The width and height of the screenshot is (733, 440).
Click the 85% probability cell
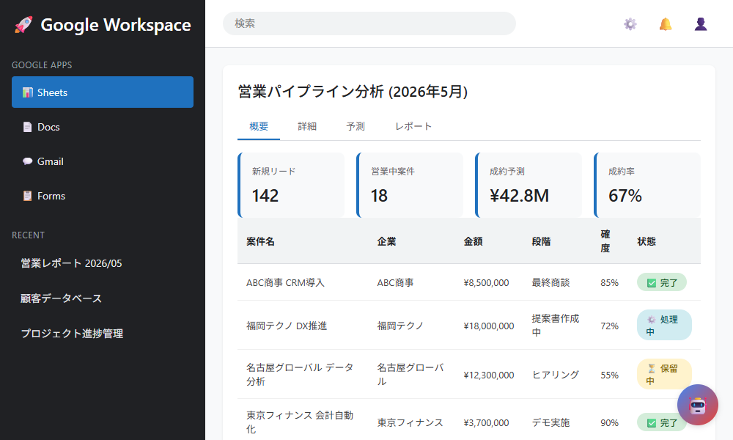tap(609, 283)
